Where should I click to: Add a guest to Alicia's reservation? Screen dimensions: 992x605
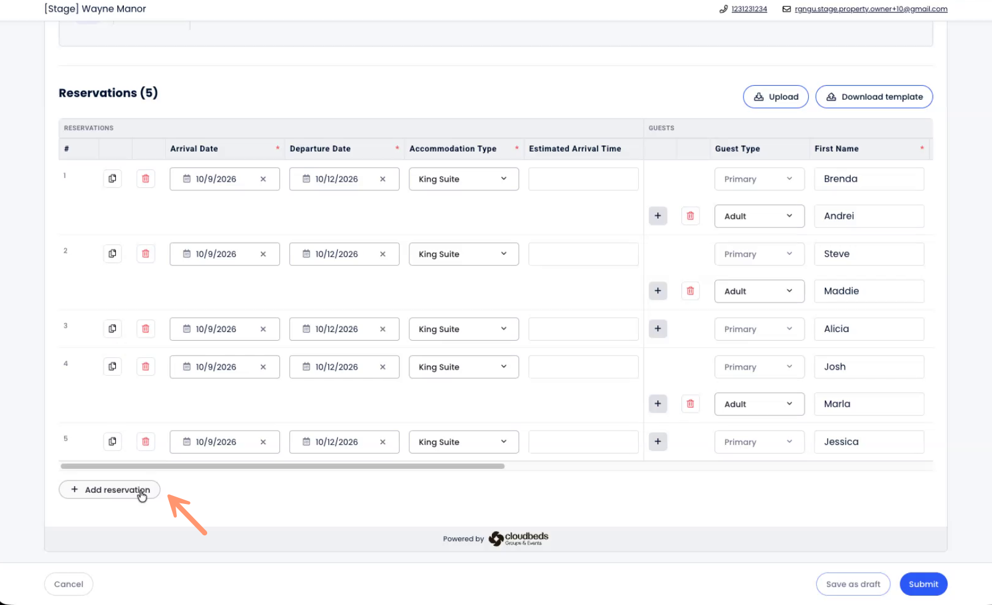click(658, 329)
